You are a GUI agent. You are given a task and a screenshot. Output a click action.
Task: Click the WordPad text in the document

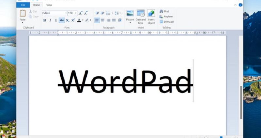coord(125,81)
